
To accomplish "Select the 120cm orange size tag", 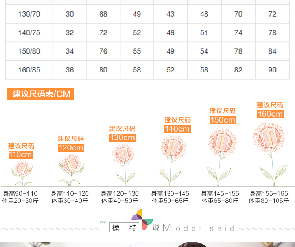I will click(71, 148).
